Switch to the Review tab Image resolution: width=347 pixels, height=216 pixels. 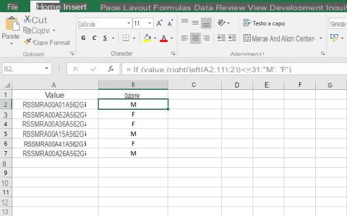pos(230,8)
